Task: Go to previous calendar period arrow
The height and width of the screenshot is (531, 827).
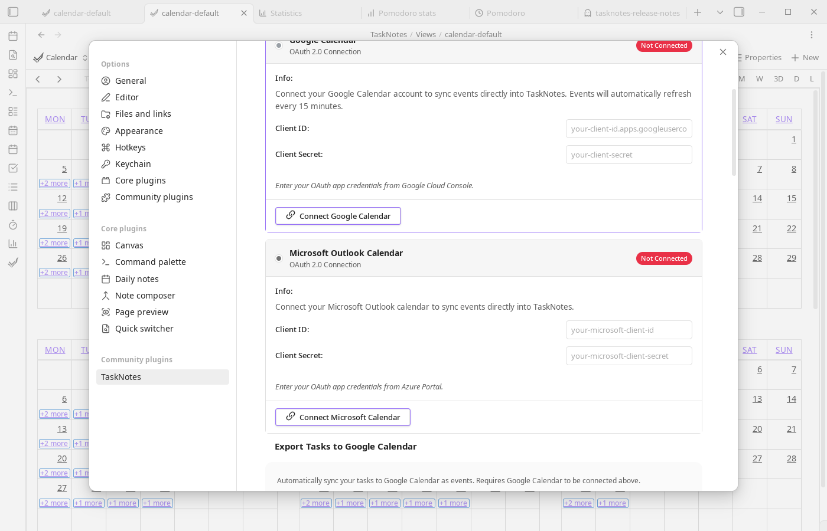Action: 38,79
